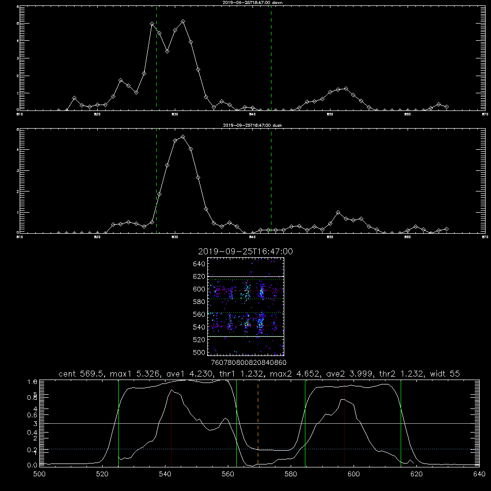491x491 pixels.
Task: Click the white horizontal line at level 3 in bottom plot
Action: (259, 423)
